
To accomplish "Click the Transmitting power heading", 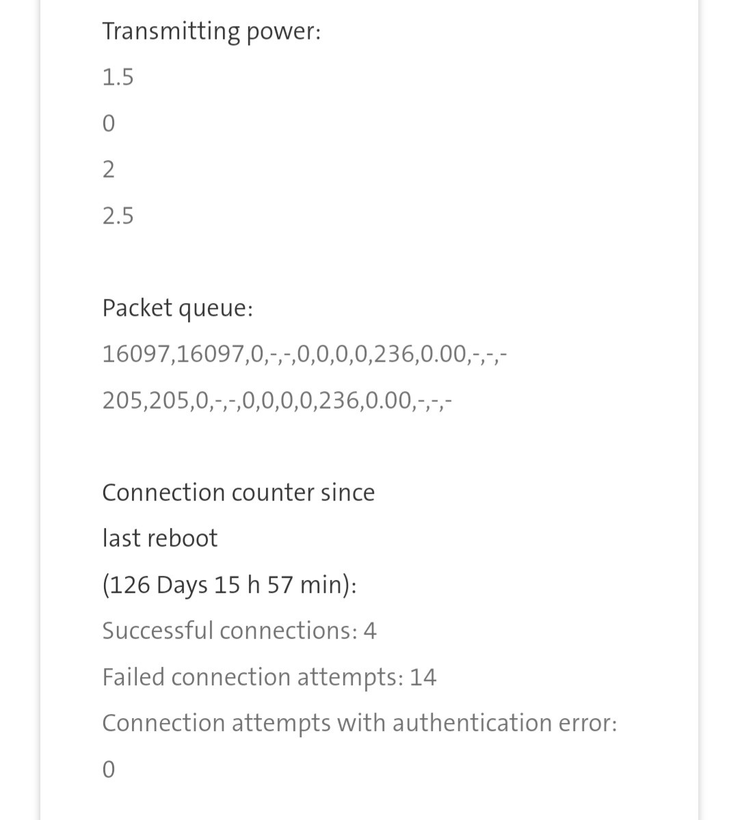I will 211,31.
